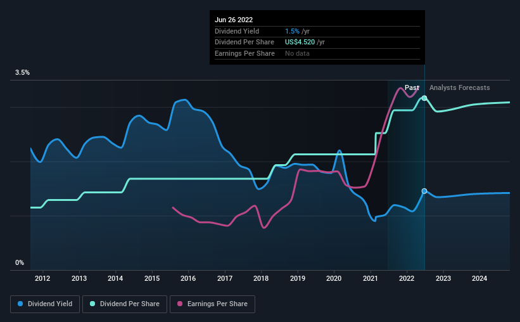The image size is (520, 322).
Task: Click the 'Earnings Per Share' tooltip row label
Action: click(x=244, y=53)
